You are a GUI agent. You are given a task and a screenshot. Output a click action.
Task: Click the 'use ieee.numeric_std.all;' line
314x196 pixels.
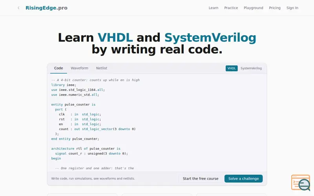pos(75,95)
